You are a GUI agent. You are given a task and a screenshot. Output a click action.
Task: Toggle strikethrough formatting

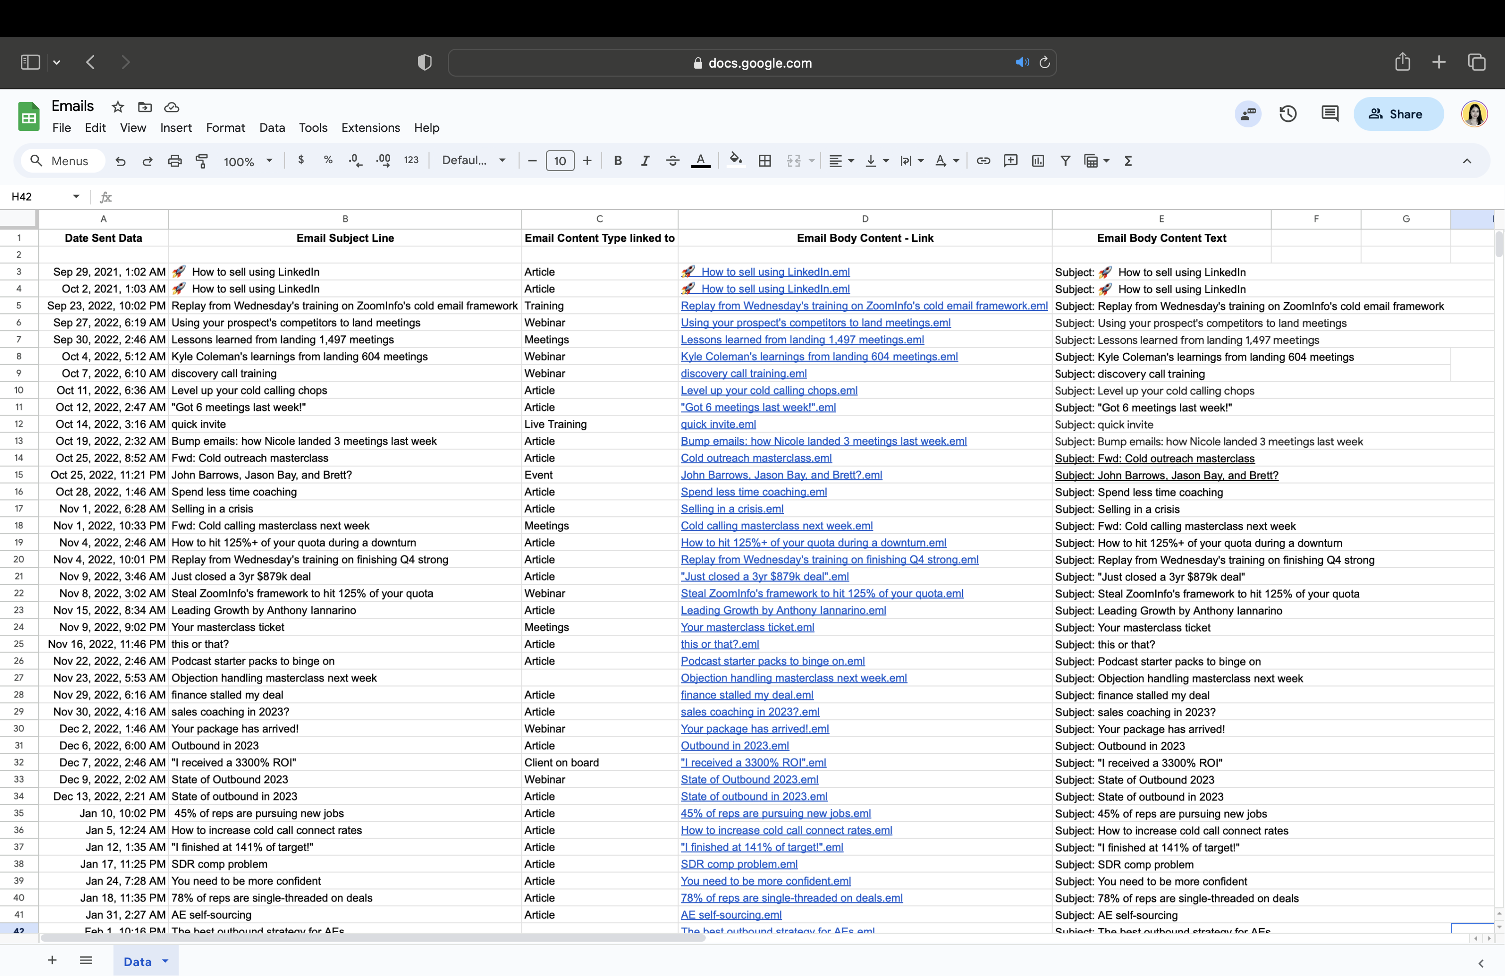pyautogui.click(x=672, y=161)
